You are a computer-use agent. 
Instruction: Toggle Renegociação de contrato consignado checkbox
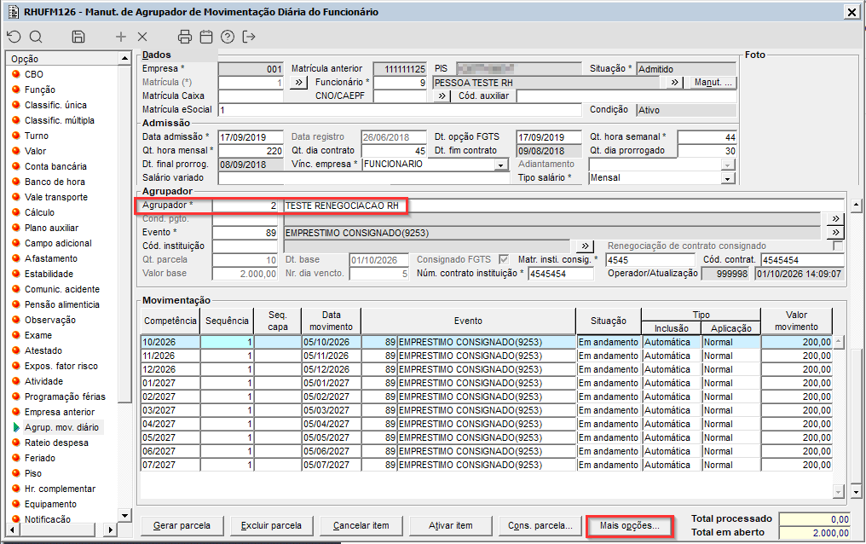[838, 246]
